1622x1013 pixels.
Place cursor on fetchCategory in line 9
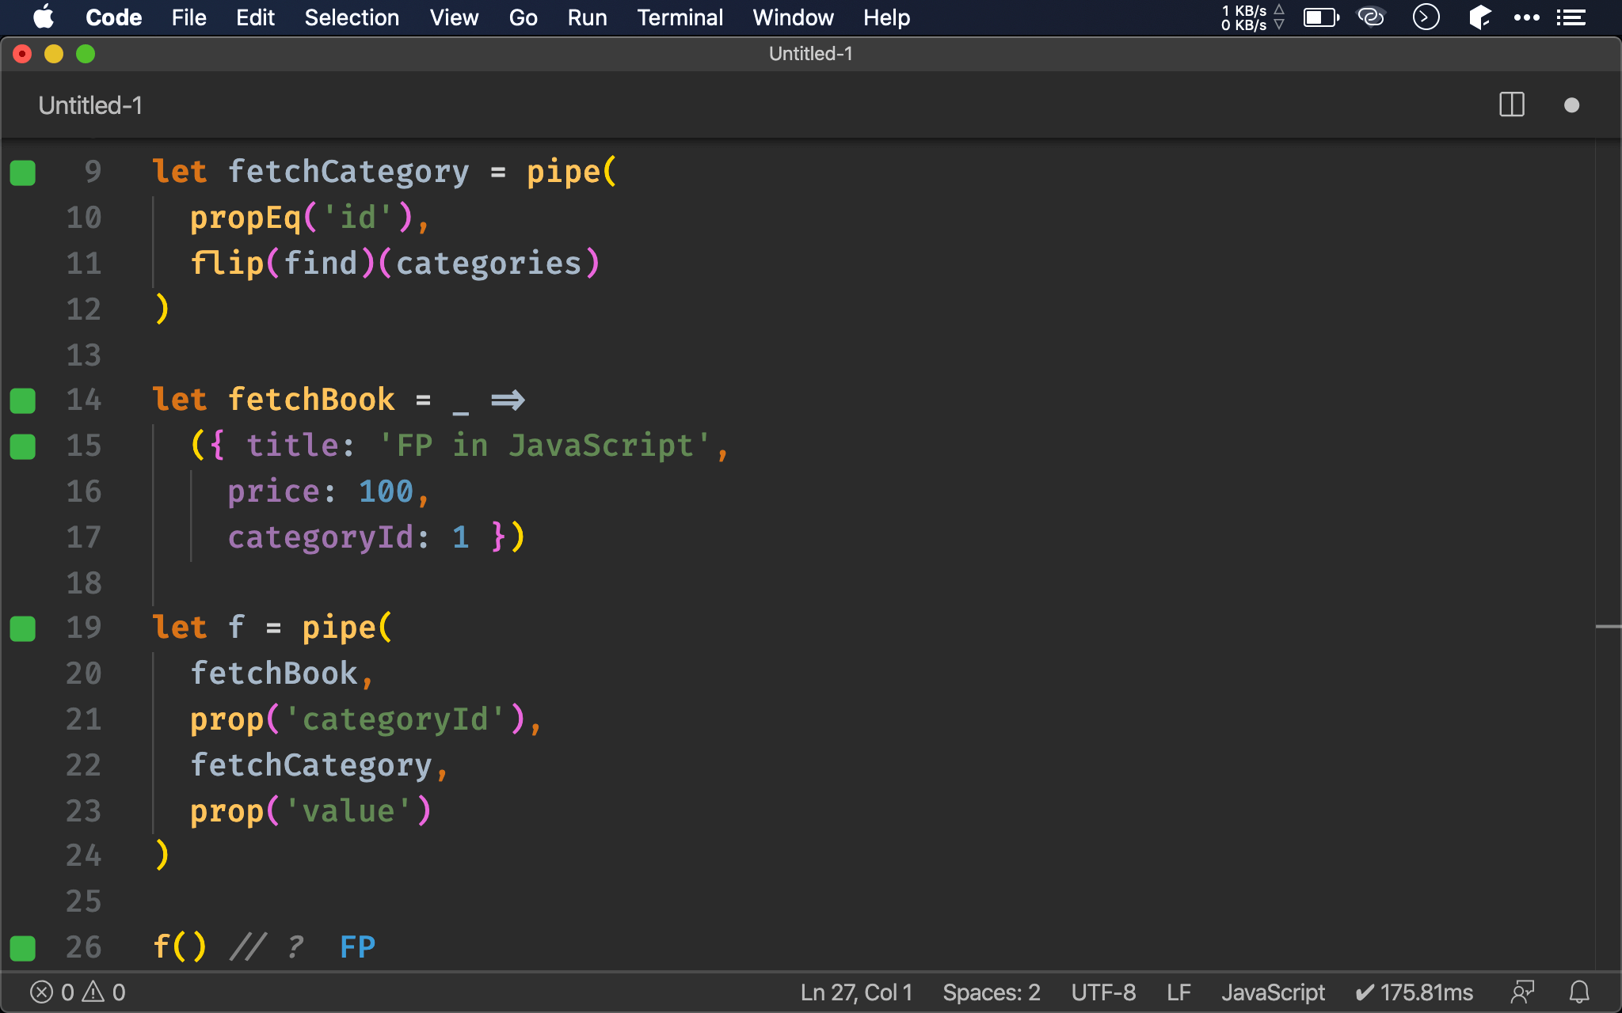pyautogui.click(x=348, y=172)
